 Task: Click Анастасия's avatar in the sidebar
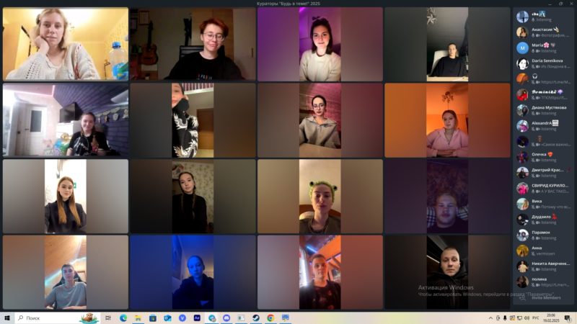(522, 32)
